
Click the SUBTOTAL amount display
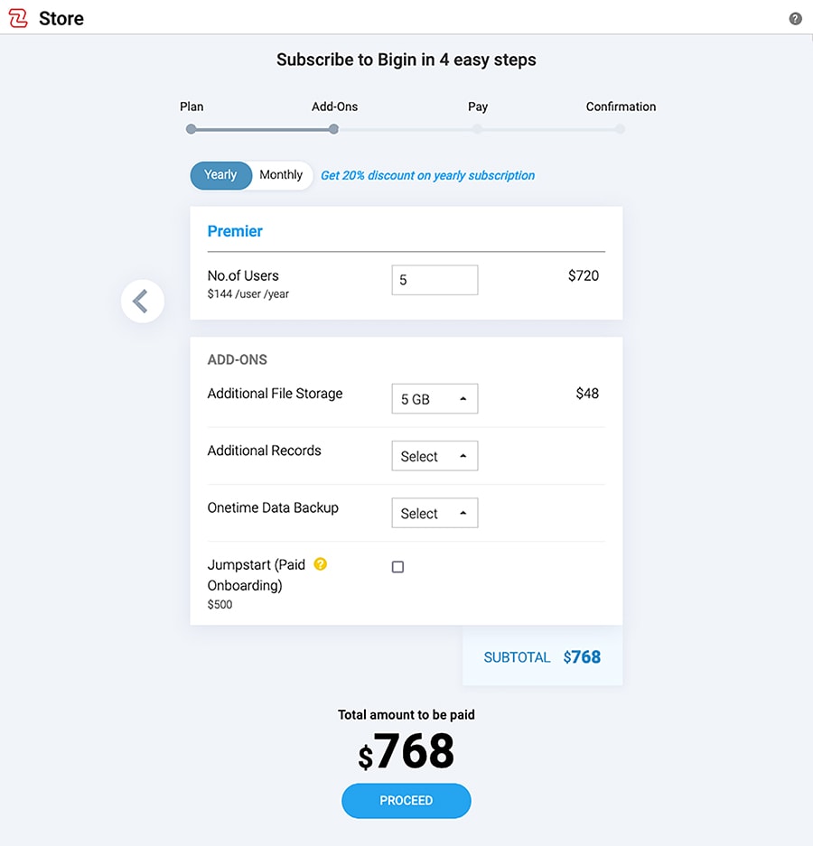pyautogui.click(x=582, y=657)
